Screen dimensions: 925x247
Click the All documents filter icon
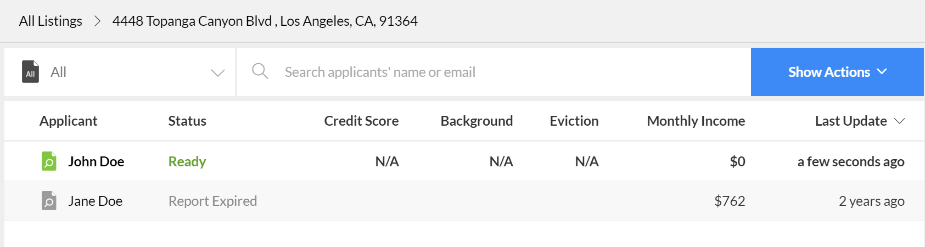[x=30, y=72]
